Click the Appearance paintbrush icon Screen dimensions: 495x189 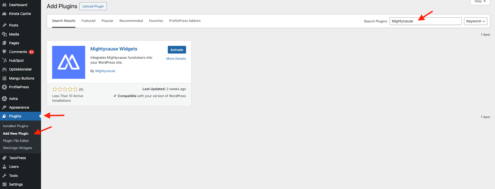(4, 107)
